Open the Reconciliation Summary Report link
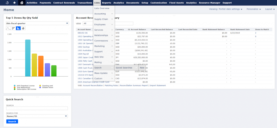Screen dimensions: 277x128 pos(134,85)
